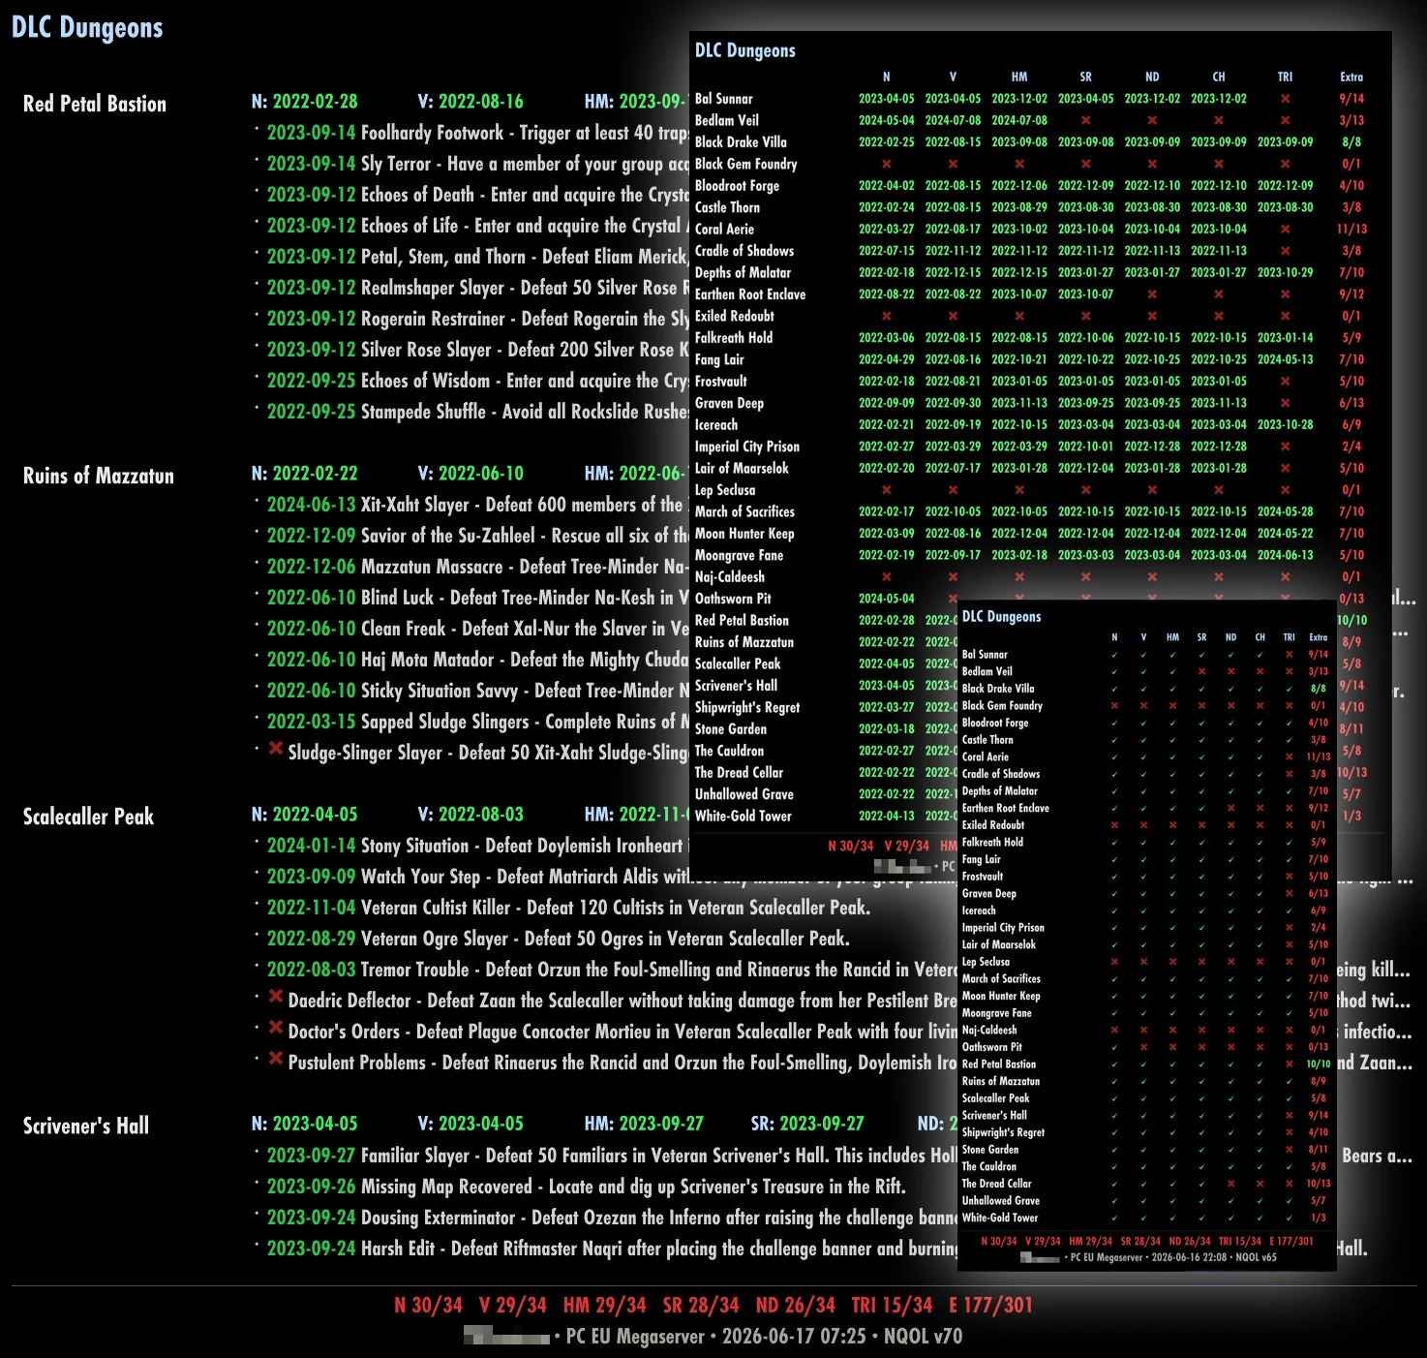The height and width of the screenshot is (1358, 1427).
Task: Select the large Ruins of Mazzatun section heading
Action: tap(99, 476)
